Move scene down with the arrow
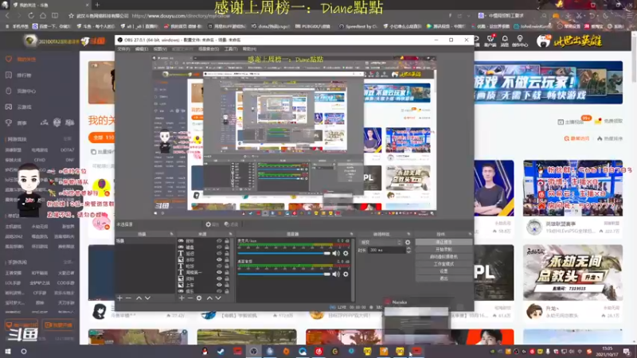 147,298
